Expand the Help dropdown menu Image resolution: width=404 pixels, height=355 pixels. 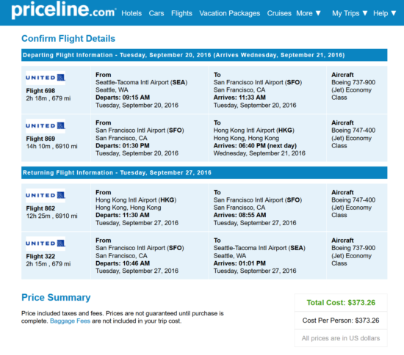click(x=385, y=13)
